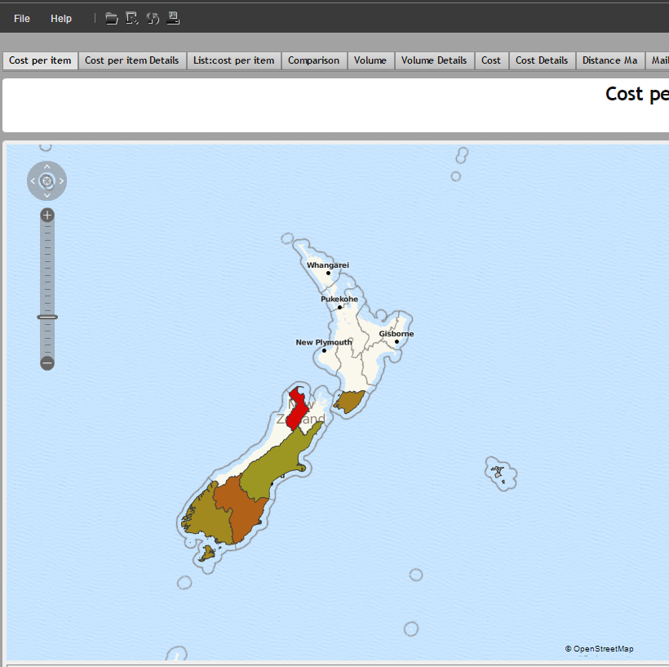Click the center target of the pan compass
This screenshot has width=669, height=667.
pyautogui.click(x=47, y=180)
